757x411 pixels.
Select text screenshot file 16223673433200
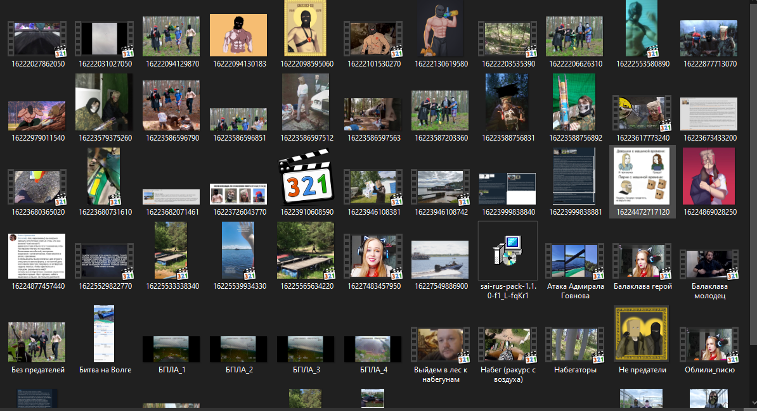click(709, 115)
